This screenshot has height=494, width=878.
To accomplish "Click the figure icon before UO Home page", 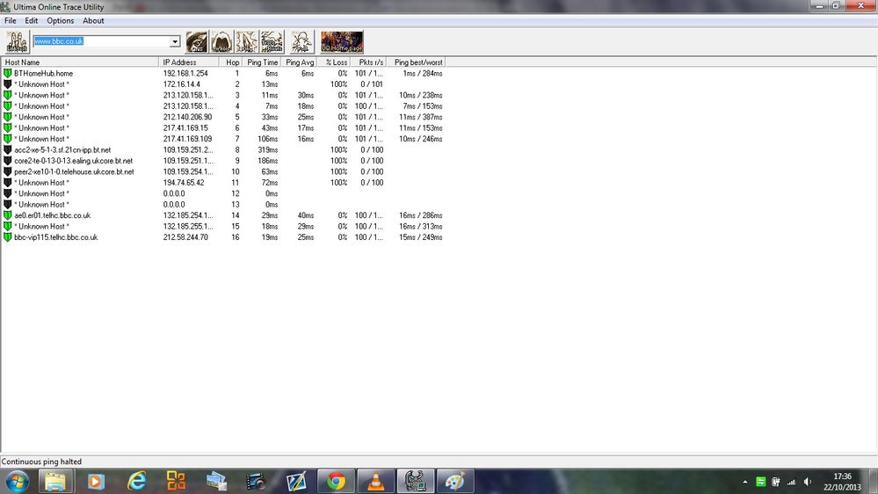I will click(x=301, y=42).
